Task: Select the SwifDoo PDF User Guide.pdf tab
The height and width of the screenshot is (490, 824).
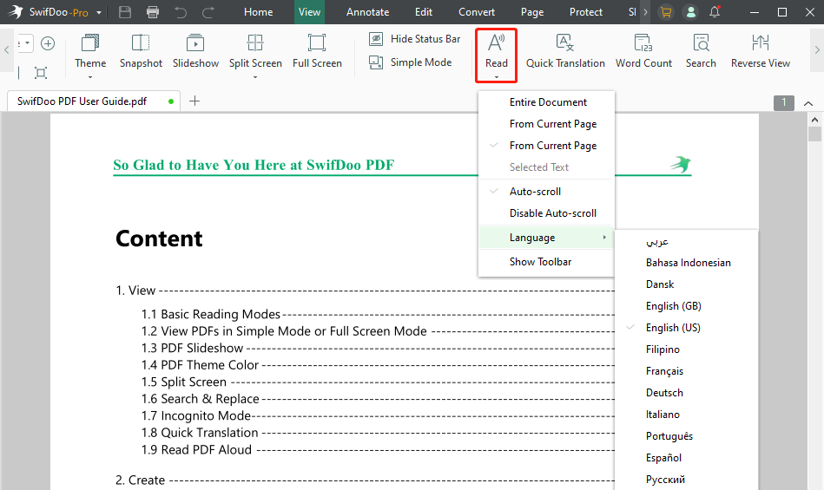Action: 93,101
